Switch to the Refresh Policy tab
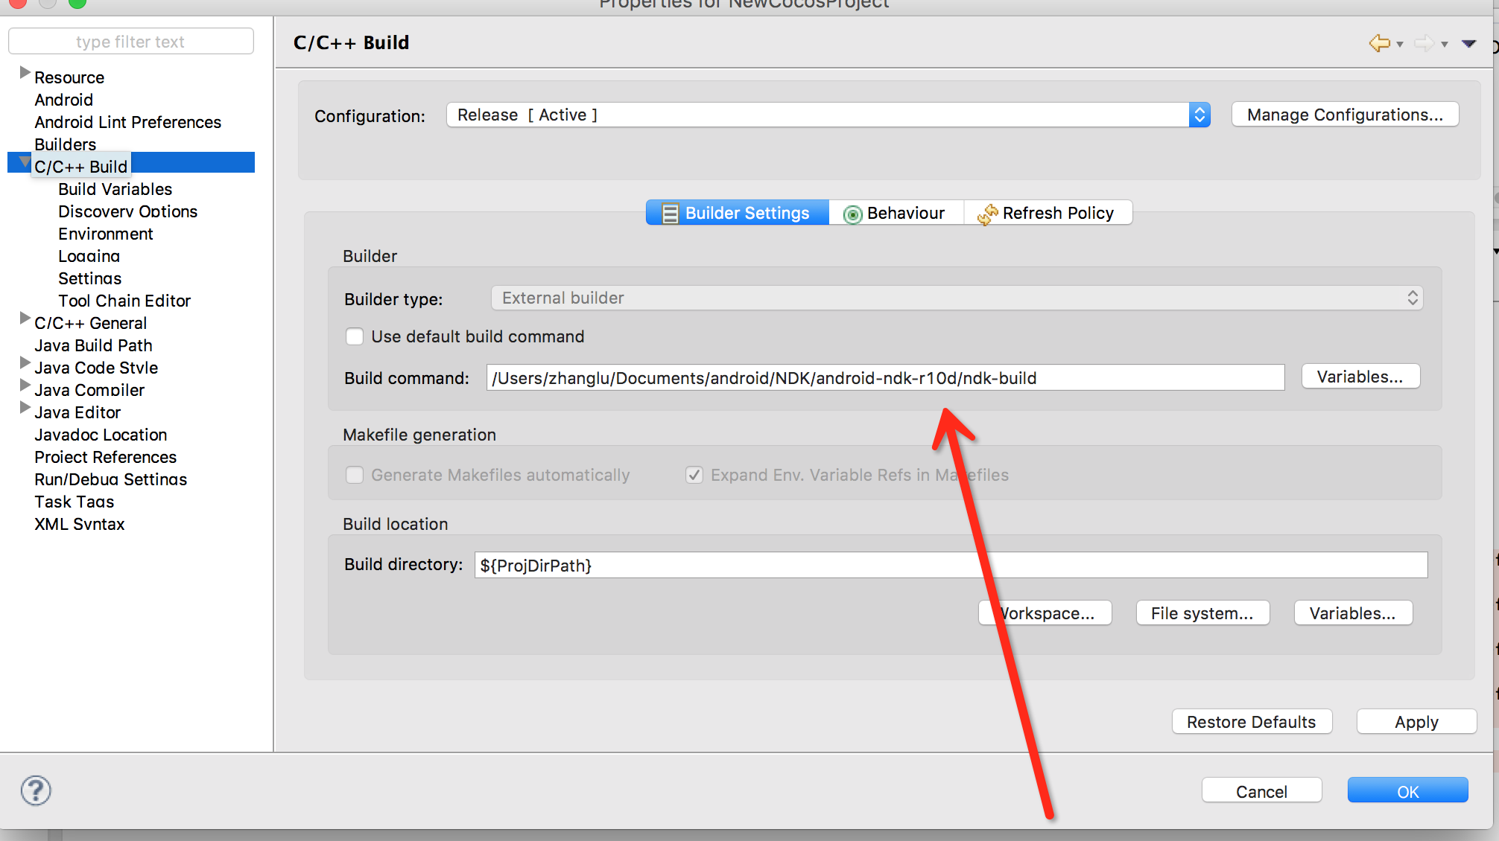This screenshot has width=1499, height=841. point(1047,213)
